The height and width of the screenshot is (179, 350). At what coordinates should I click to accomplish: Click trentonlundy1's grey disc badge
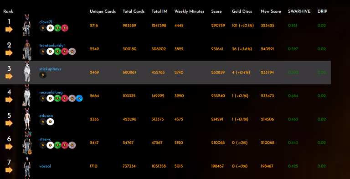[72, 52]
